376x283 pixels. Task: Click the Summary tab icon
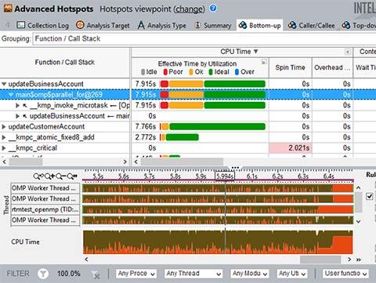coord(197,25)
